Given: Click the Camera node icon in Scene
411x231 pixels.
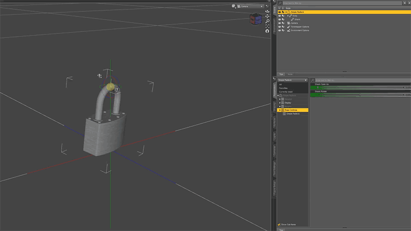Looking at the screenshot, I should pos(289,23).
